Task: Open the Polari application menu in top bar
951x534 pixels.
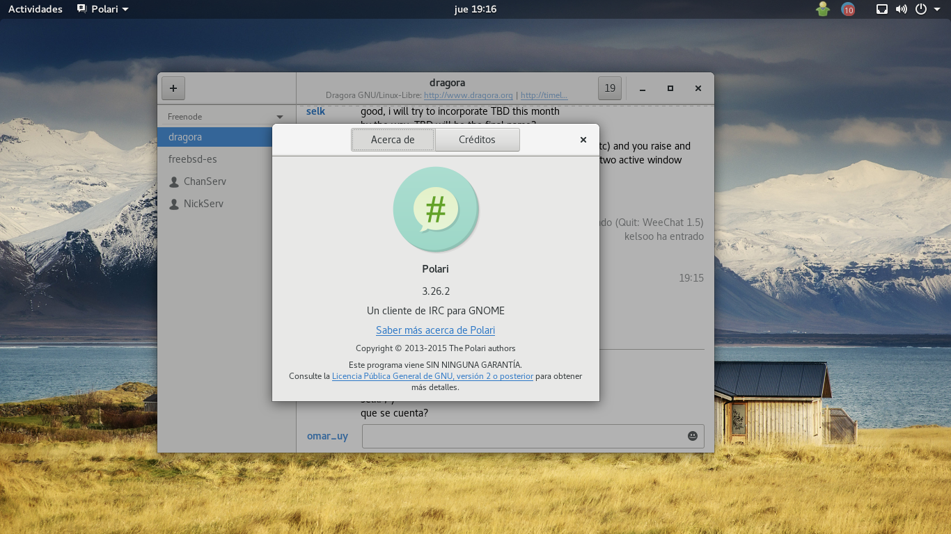Action: pos(102,9)
